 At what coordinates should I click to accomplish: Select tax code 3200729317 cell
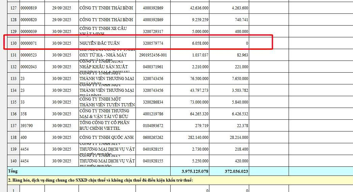[x=153, y=32]
